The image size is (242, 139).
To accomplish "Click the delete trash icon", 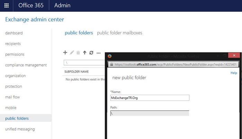I will tap(78, 53).
